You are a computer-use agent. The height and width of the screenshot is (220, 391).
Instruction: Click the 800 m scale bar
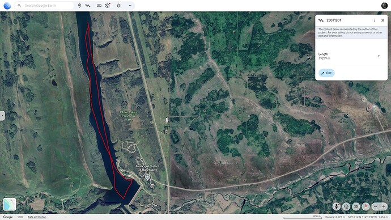303,217
